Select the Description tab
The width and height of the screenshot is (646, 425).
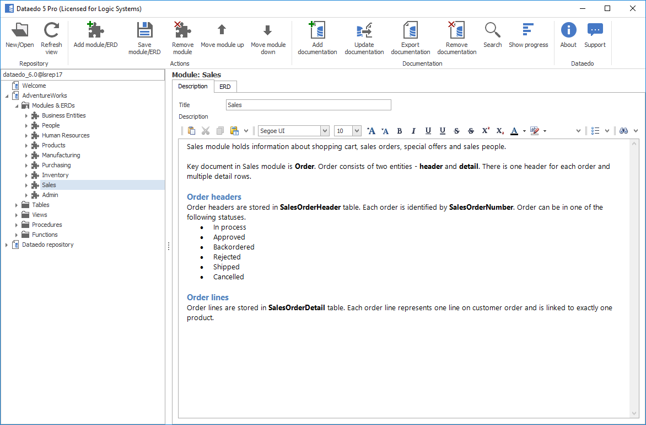point(193,87)
